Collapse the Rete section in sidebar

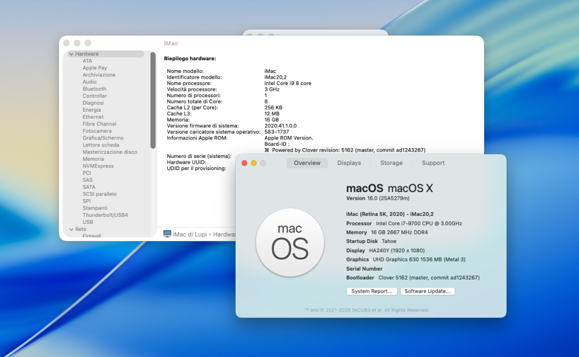pos(71,229)
